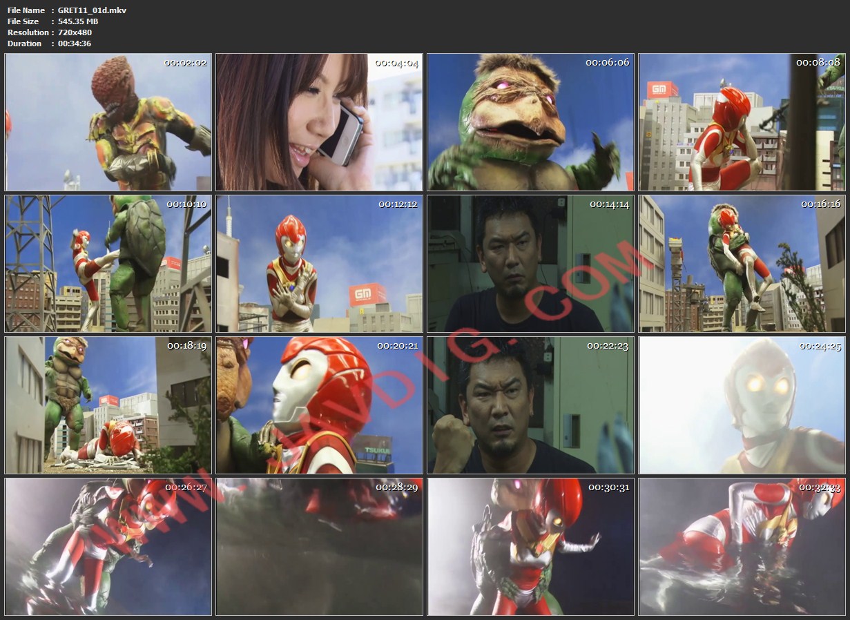This screenshot has height=620, width=850.
Task: Click the Resolution label
Action: 28,32
